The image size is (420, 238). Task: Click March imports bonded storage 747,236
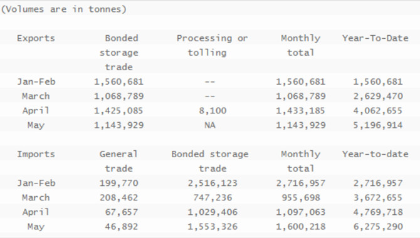point(213,197)
